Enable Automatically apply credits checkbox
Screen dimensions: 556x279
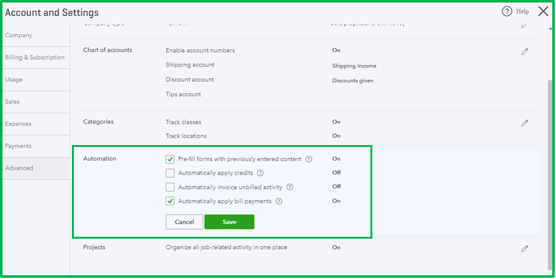(170, 173)
